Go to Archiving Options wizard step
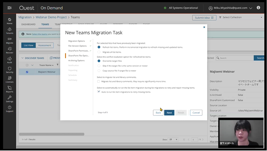267x151 pixels. coord(76,60)
